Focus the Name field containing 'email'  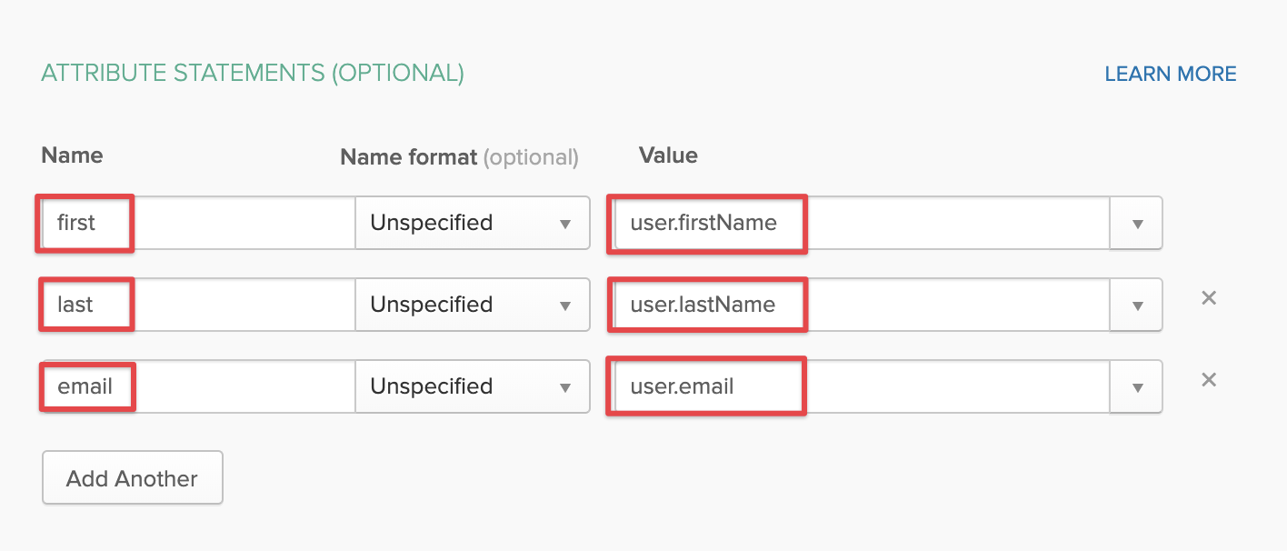click(196, 387)
